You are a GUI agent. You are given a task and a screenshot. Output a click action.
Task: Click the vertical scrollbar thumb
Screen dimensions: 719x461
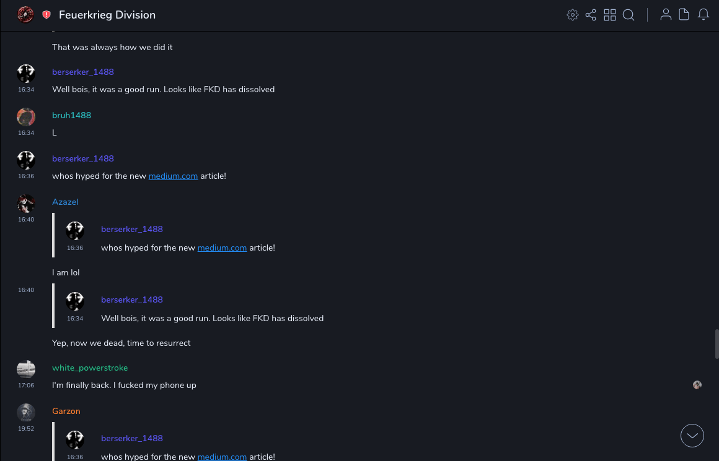717,344
